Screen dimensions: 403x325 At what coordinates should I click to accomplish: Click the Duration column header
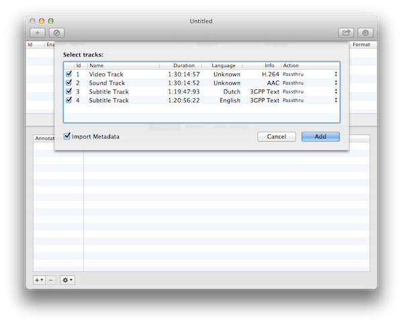[x=181, y=66]
